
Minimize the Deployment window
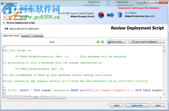151,2
